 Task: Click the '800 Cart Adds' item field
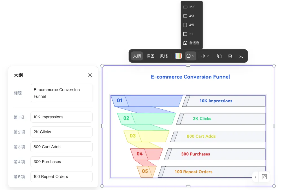tap(62, 147)
